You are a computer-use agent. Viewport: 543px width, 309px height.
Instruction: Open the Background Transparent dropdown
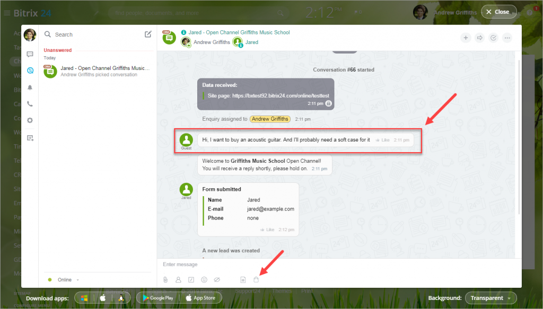click(x=491, y=298)
